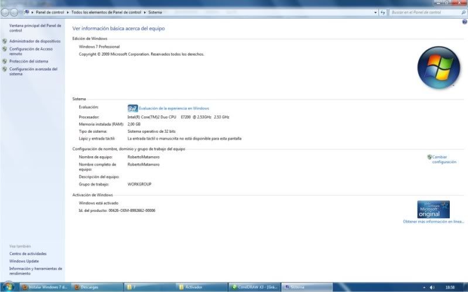Open Centro de actividades link
This screenshot has height=292, width=468.
point(28,254)
